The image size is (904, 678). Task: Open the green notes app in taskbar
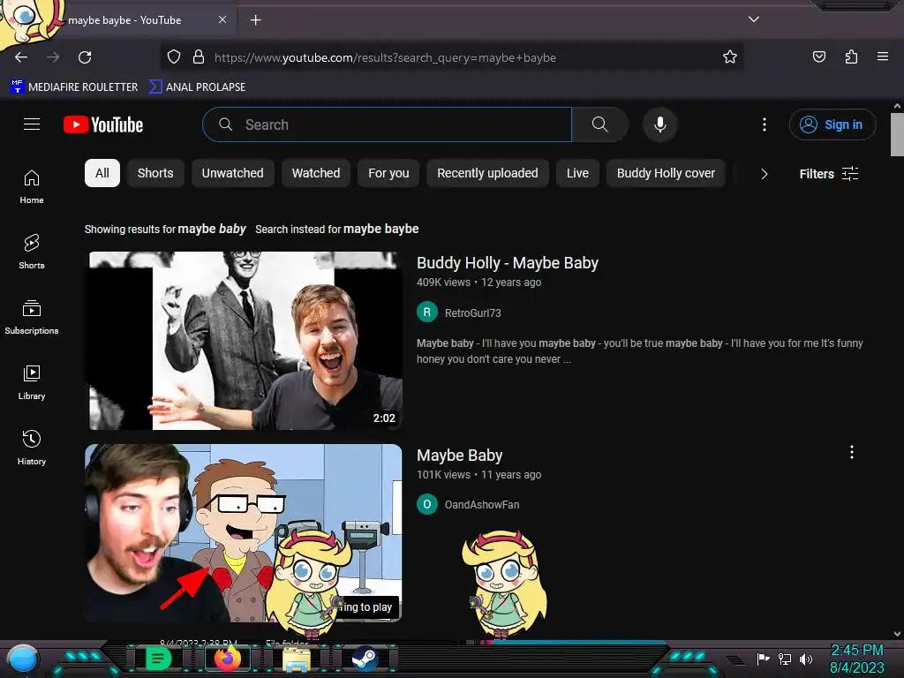pos(158,659)
